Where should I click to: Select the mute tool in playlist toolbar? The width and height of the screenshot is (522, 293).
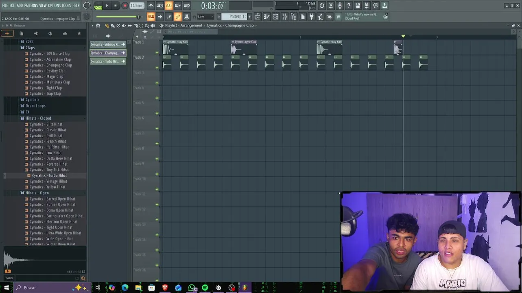click(x=124, y=26)
